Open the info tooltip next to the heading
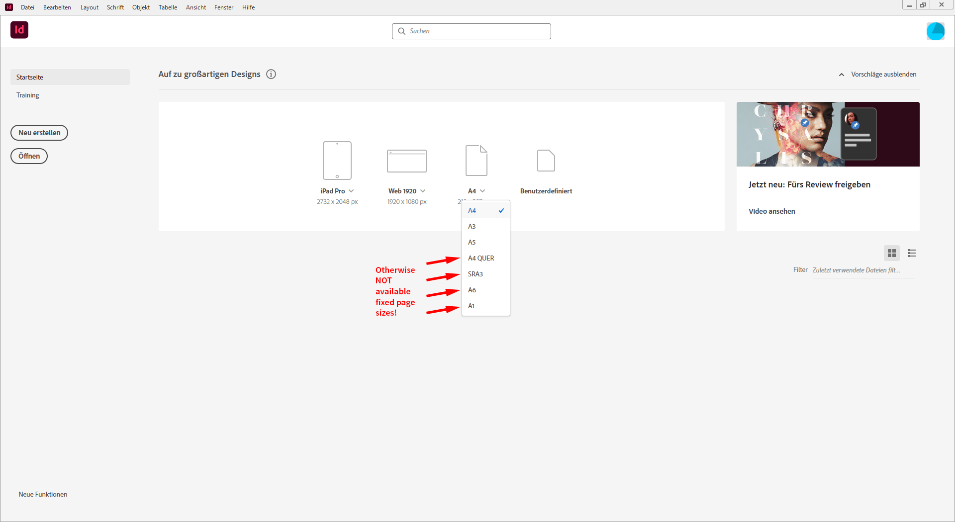Viewport: 955px width, 522px height. (x=271, y=74)
